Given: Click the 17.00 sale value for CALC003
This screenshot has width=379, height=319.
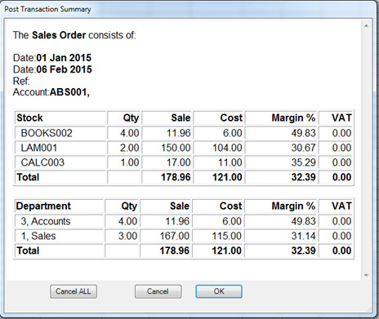Looking at the screenshot, I should tap(178, 162).
